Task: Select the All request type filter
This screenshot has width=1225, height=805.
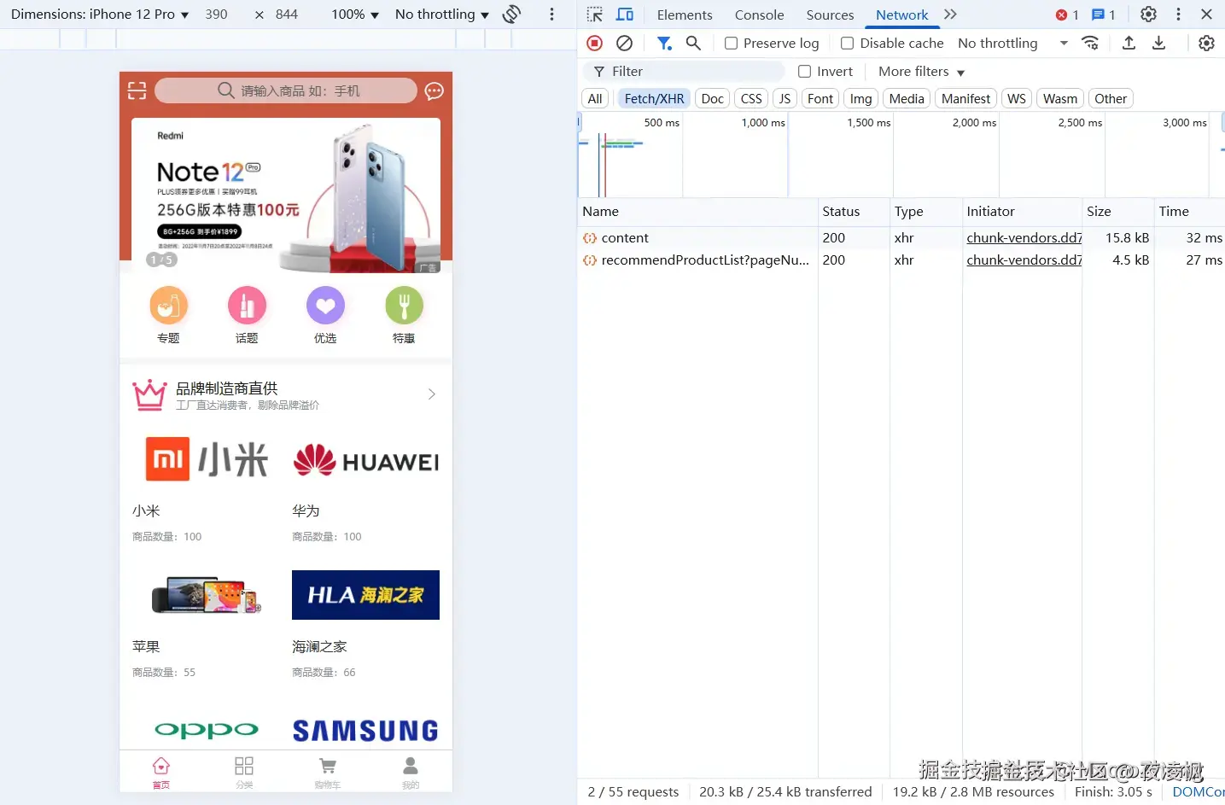Action: click(595, 99)
